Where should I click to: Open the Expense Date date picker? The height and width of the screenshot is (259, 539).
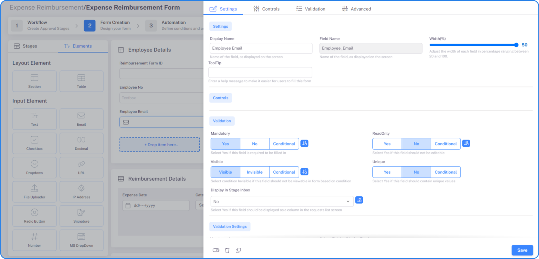point(156,205)
